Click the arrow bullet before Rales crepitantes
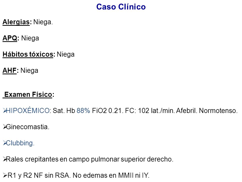The width and height of the screenshot is (242, 182). (5, 159)
